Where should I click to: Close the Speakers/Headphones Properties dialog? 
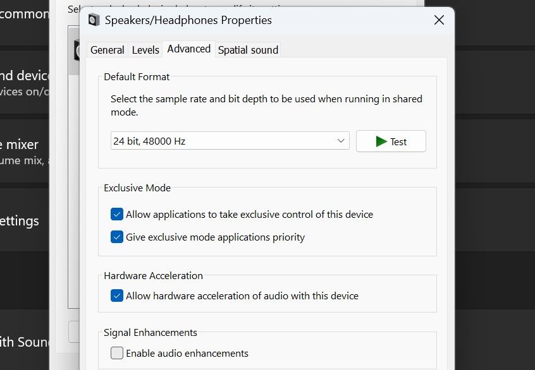click(439, 20)
